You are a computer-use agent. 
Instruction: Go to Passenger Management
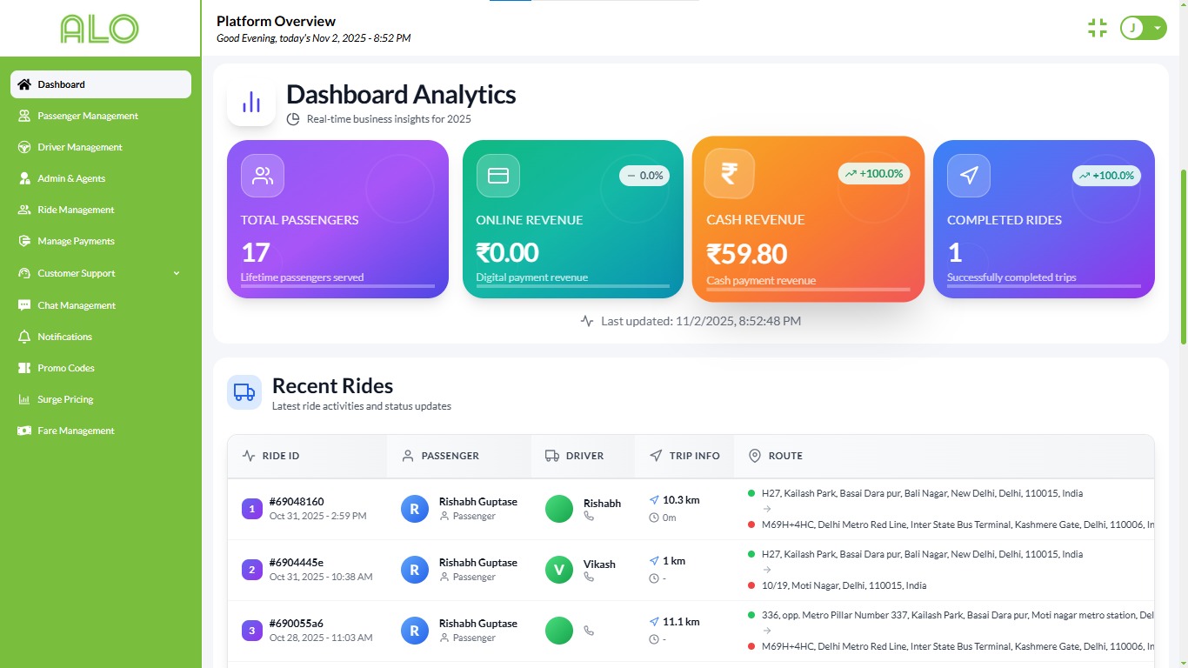[x=101, y=116]
